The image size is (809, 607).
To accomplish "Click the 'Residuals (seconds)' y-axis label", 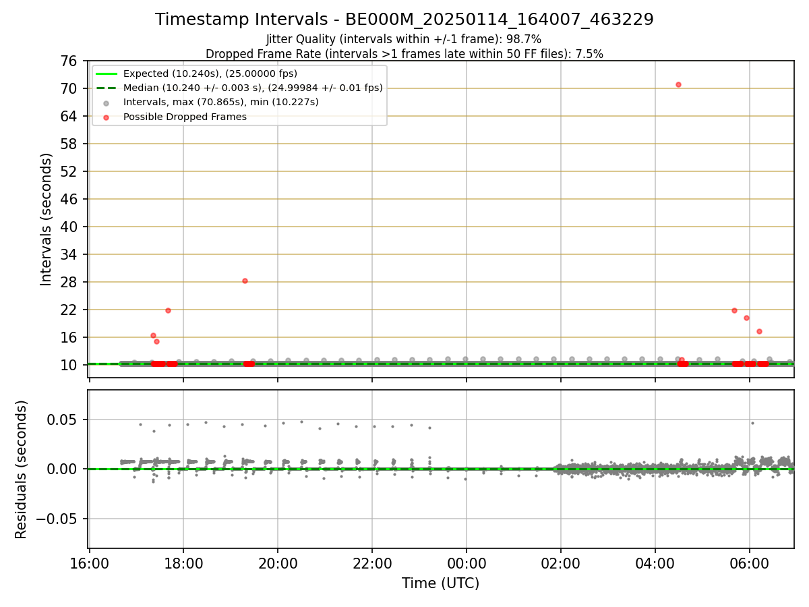I will click(22, 469).
